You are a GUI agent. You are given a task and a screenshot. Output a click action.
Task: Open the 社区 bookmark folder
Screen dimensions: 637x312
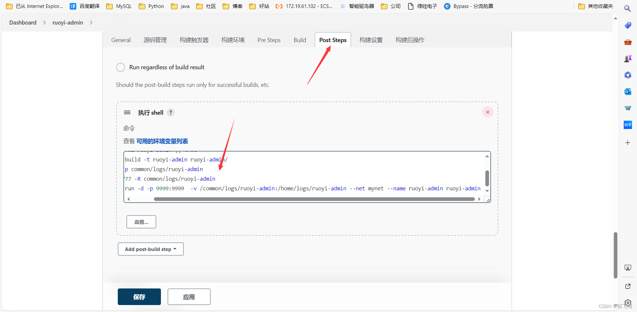point(206,6)
